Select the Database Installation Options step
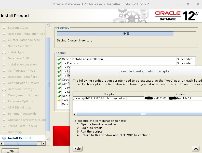The height and width of the screenshot is (153, 202). [x=26, y=34]
